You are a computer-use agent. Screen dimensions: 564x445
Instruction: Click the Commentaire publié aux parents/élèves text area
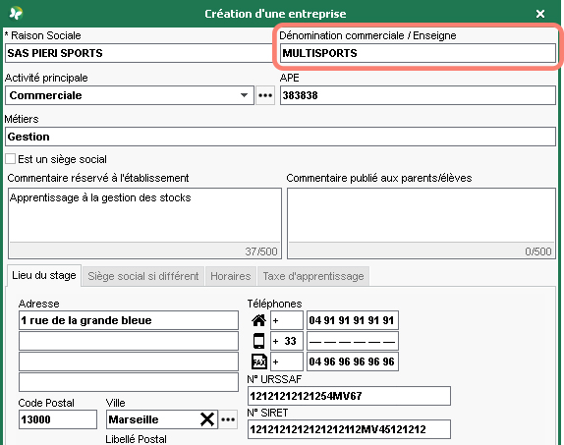422,215
